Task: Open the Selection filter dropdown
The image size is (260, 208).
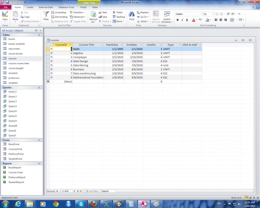Action: tap(77, 13)
